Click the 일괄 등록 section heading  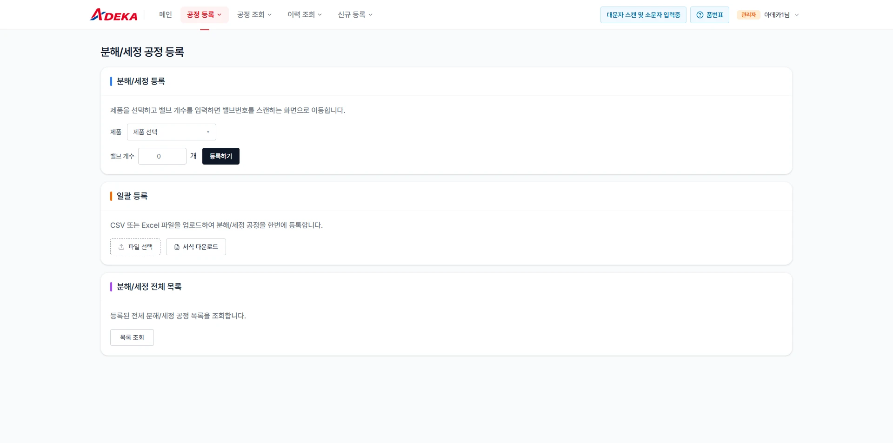coord(132,196)
